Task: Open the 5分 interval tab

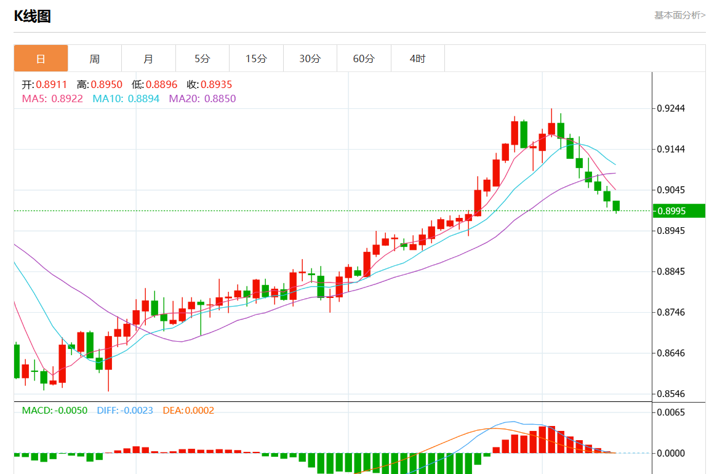Action: [202, 58]
